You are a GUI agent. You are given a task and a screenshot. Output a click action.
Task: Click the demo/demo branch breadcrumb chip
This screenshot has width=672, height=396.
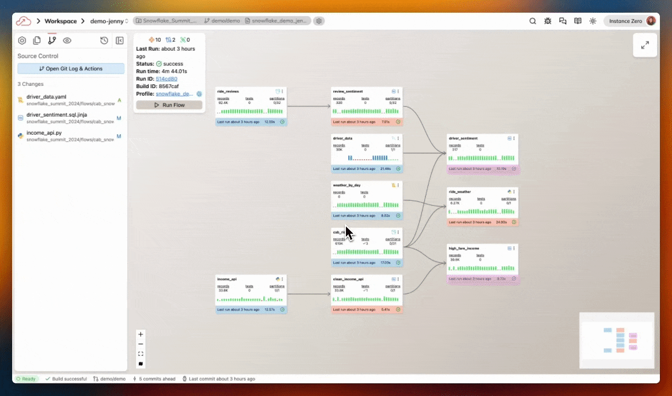(222, 21)
